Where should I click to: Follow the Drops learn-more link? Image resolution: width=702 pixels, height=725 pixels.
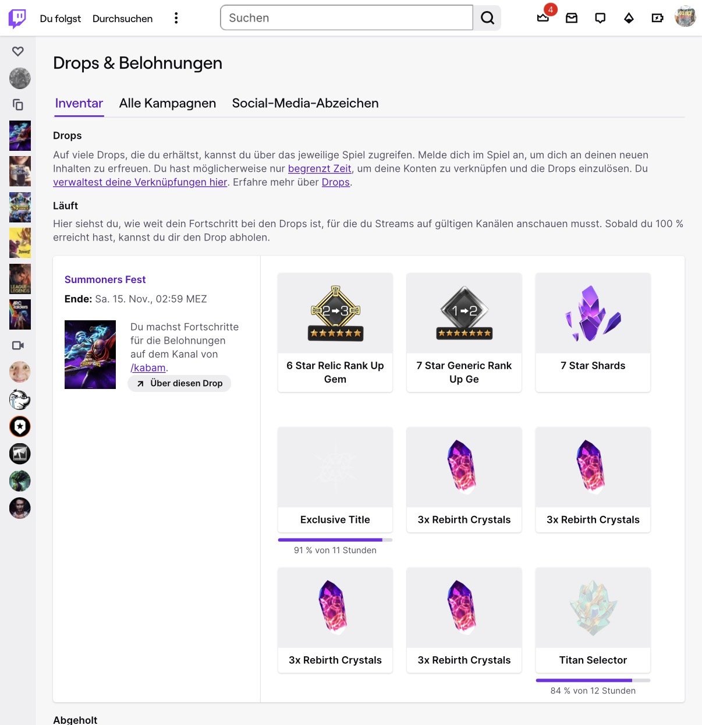point(336,182)
